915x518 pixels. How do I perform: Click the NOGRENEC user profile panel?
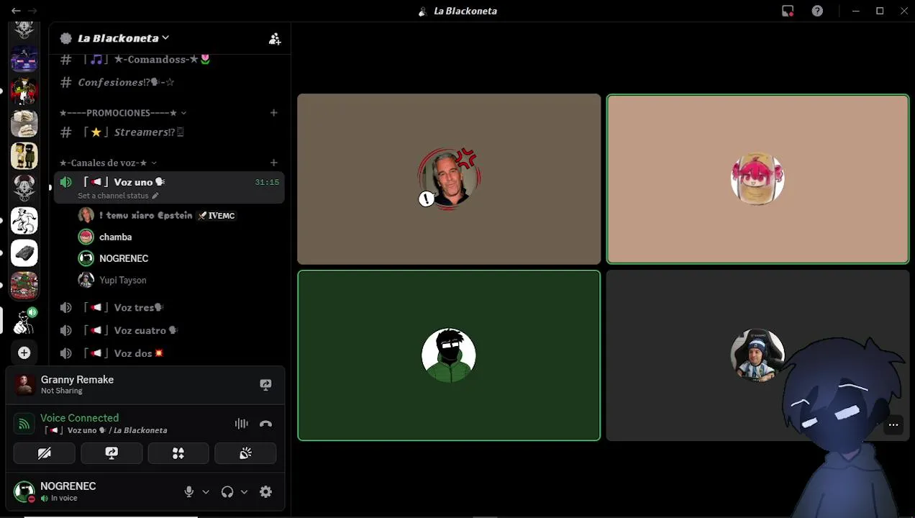58,492
